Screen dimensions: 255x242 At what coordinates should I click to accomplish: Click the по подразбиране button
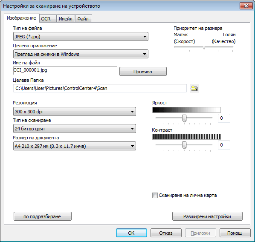43,216
